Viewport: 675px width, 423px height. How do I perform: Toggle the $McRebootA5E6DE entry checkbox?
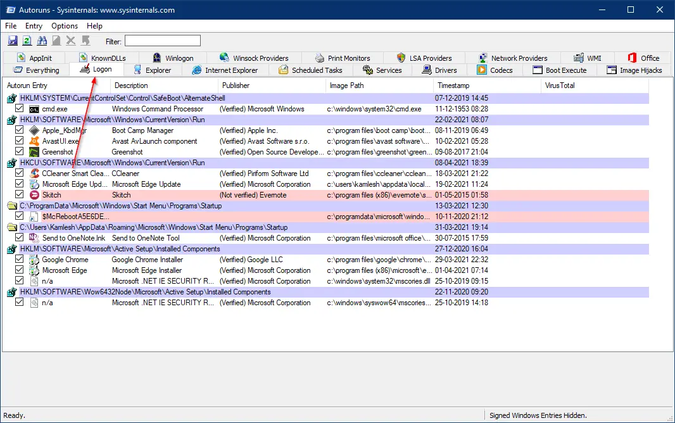[20, 216]
